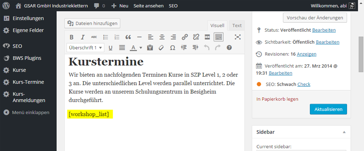Image resolution: width=364 pixels, height=151 pixels.
Task: Toggle strikethrough formatting
Action: coord(94,37)
